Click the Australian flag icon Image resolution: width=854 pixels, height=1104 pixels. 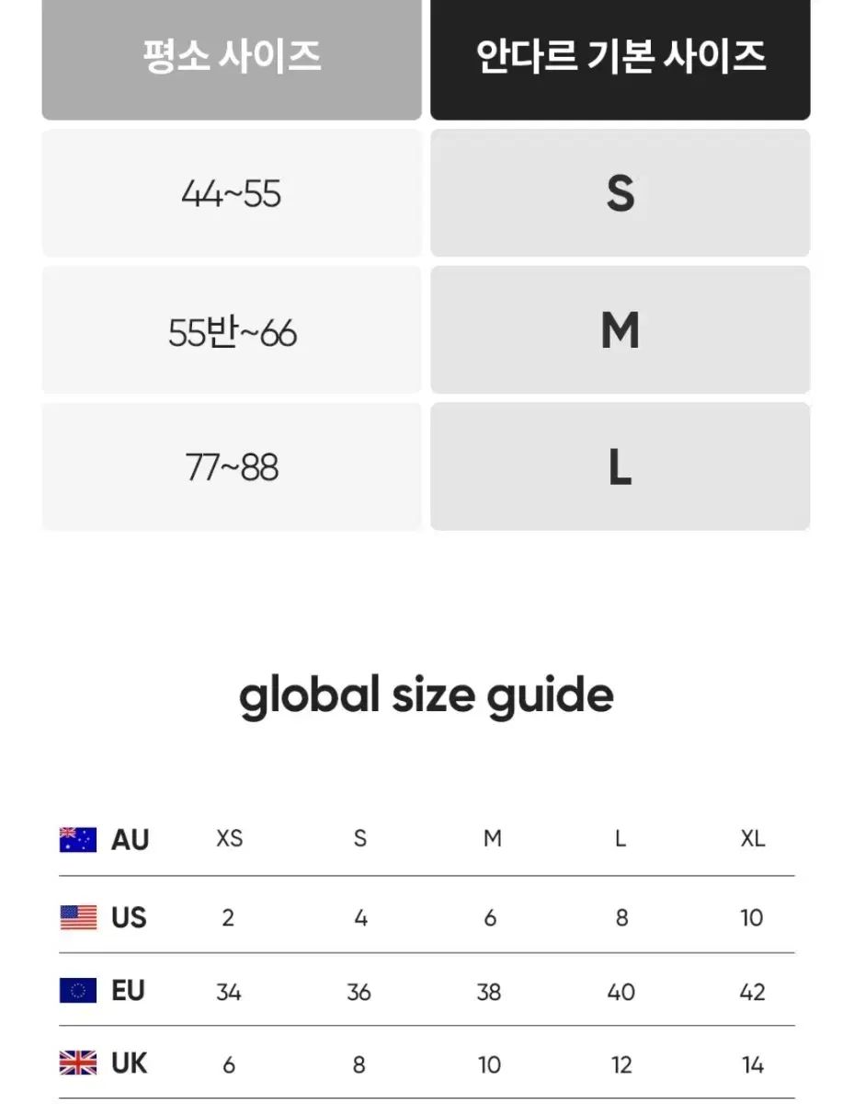point(78,840)
